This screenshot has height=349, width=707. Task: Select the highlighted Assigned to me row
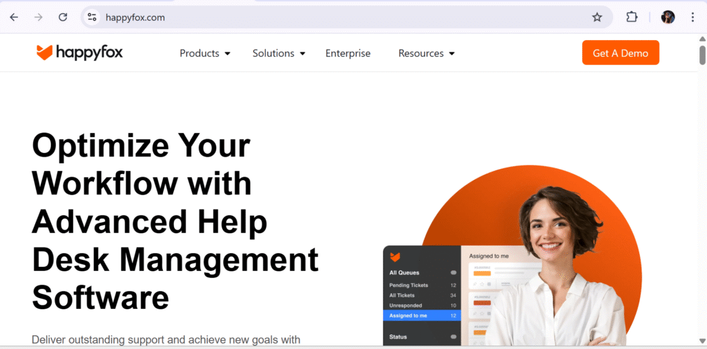(422, 316)
